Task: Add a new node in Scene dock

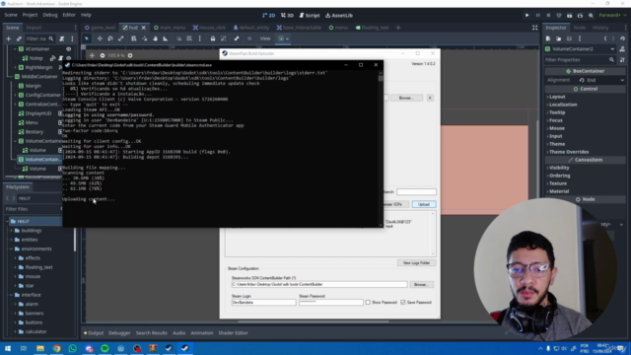Action: [8, 38]
